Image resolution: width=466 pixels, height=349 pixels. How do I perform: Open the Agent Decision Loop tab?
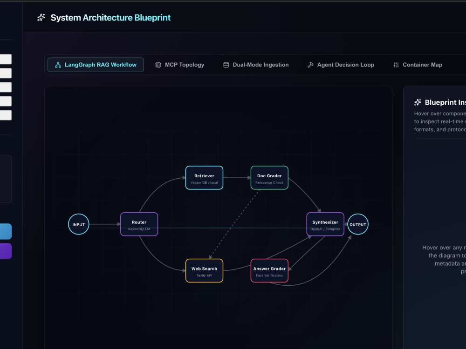pyautogui.click(x=341, y=65)
